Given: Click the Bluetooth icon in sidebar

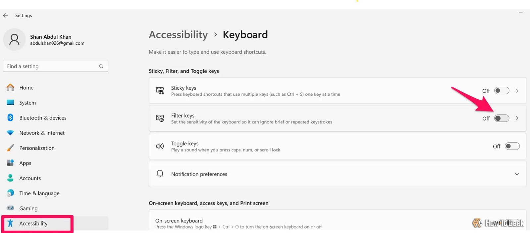Looking at the screenshot, I should point(11,117).
